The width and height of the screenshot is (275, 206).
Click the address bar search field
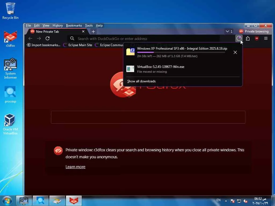point(144,39)
